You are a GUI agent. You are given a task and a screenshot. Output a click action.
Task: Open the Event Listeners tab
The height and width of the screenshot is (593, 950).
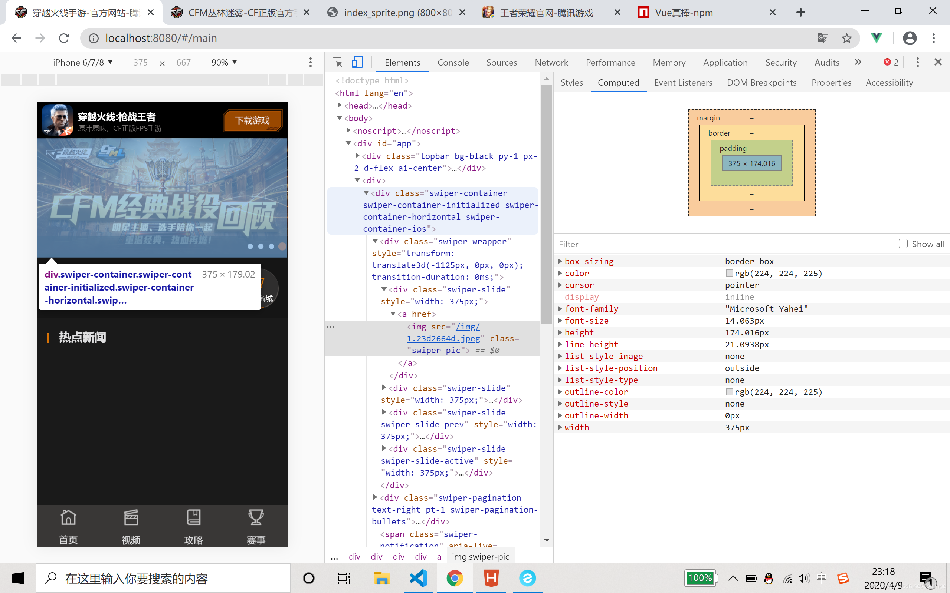683,82
